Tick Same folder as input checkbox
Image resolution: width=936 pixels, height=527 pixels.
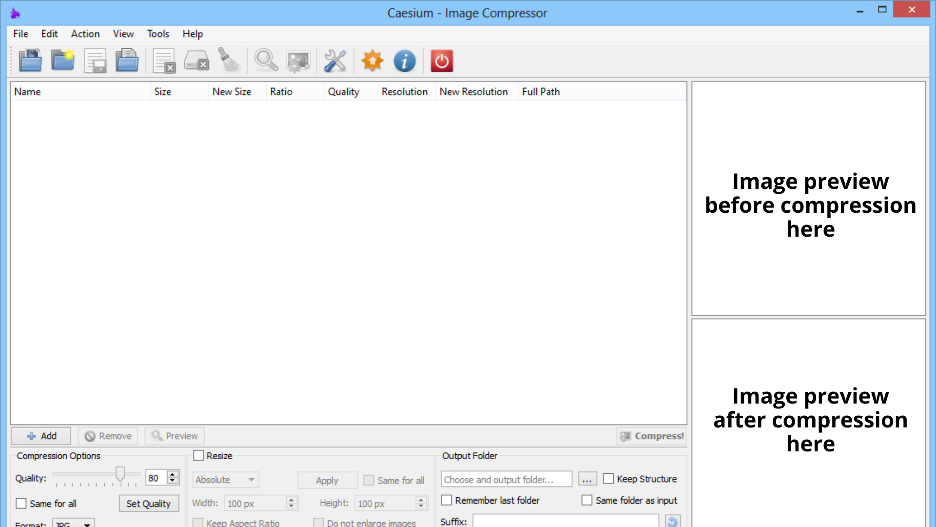click(x=587, y=500)
